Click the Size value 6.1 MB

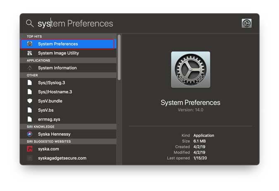coord(200,141)
